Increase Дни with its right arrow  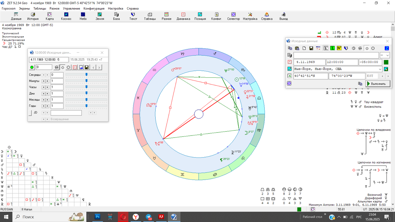click(x=47, y=93)
